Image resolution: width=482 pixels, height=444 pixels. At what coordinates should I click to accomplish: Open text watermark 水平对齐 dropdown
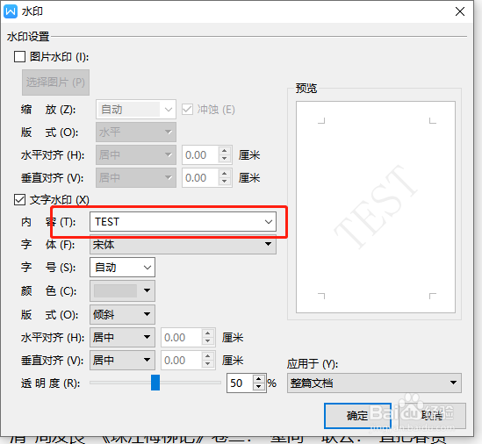pos(122,337)
